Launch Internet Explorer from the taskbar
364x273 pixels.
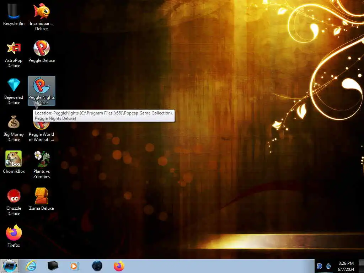(x=31, y=266)
